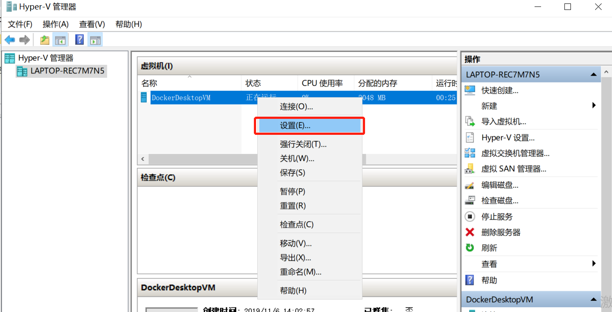This screenshot has height=312, width=612.
Task: Click the Forward arrow toolbar icon
Action: 25,40
